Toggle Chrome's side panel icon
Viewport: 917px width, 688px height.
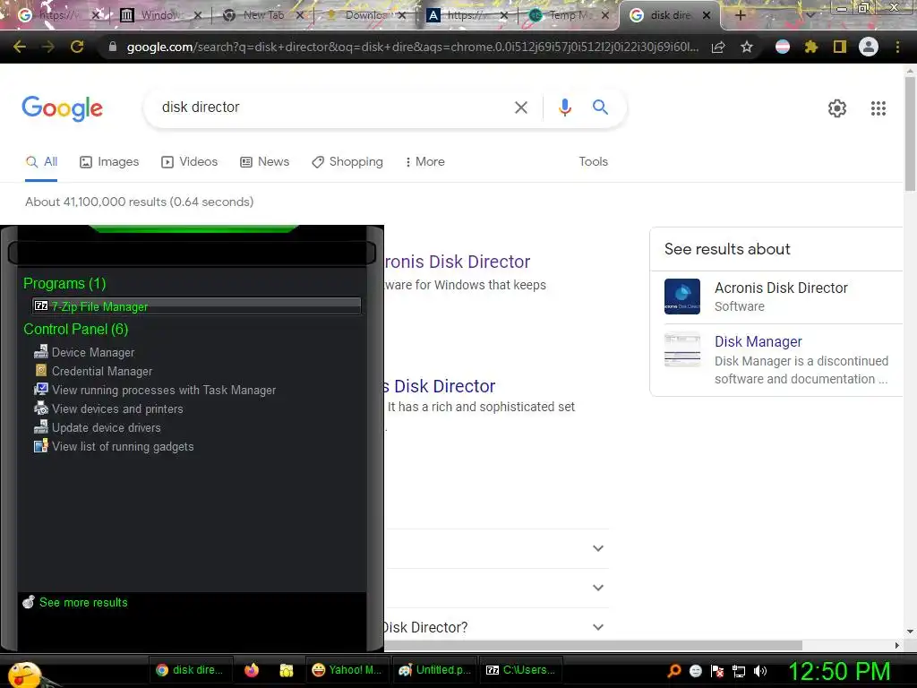(x=840, y=47)
